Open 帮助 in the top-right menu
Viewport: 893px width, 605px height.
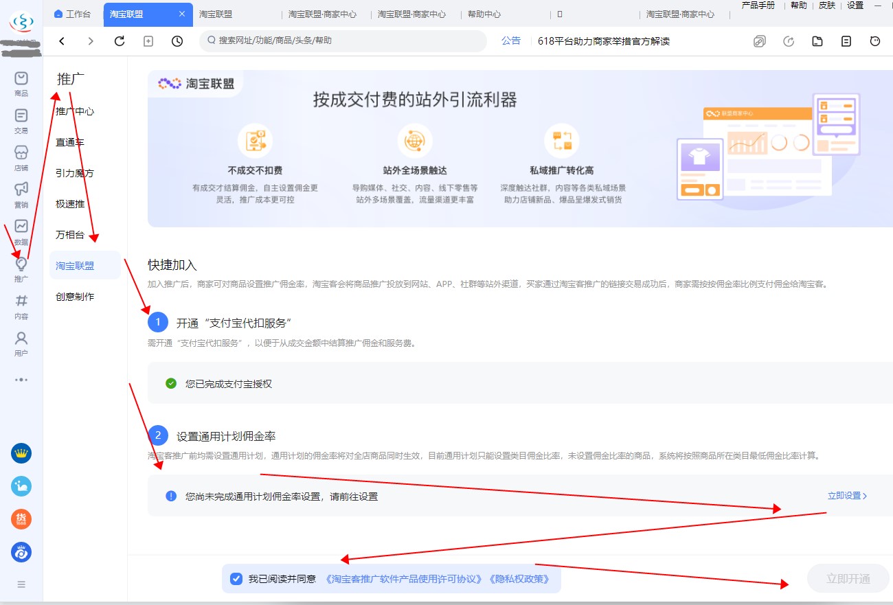click(799, 5)
